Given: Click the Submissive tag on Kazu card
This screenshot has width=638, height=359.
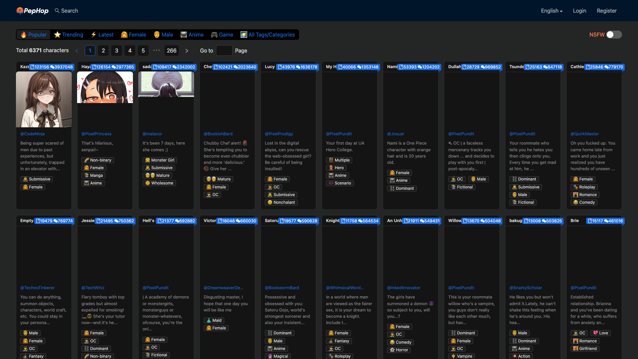Looking at the screenshot, I should [37, 179].
